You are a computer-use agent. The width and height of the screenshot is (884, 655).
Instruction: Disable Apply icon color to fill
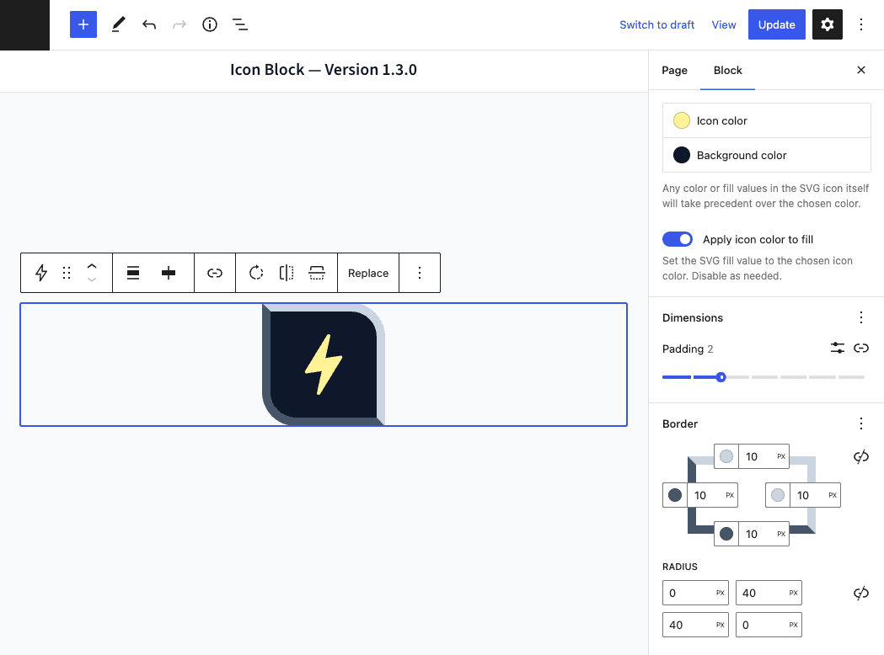click(678, 238)
